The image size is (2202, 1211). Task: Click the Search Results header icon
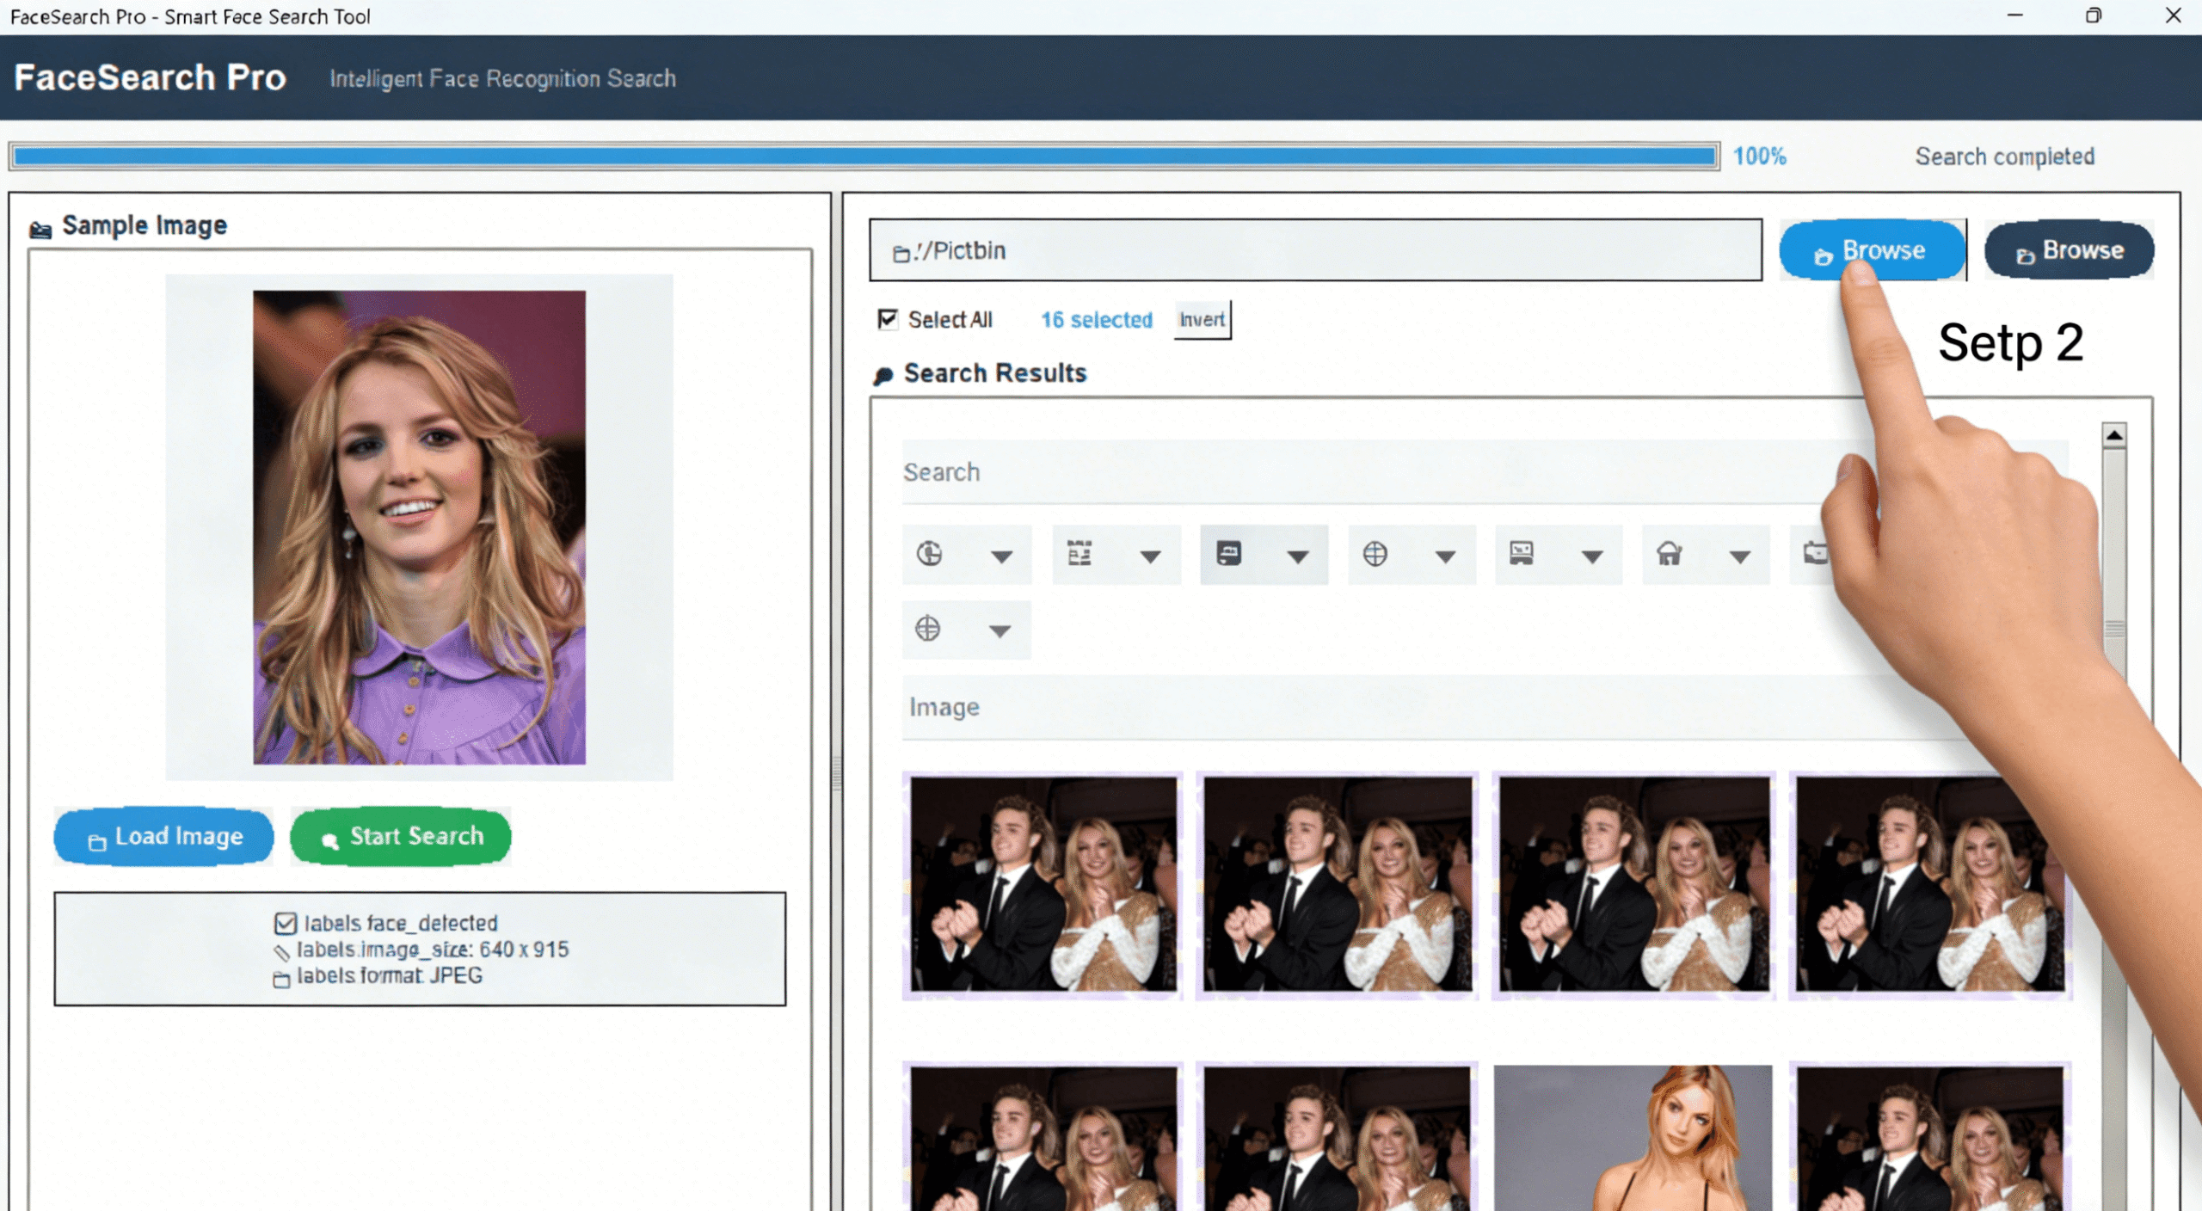[x=883, y=376]
